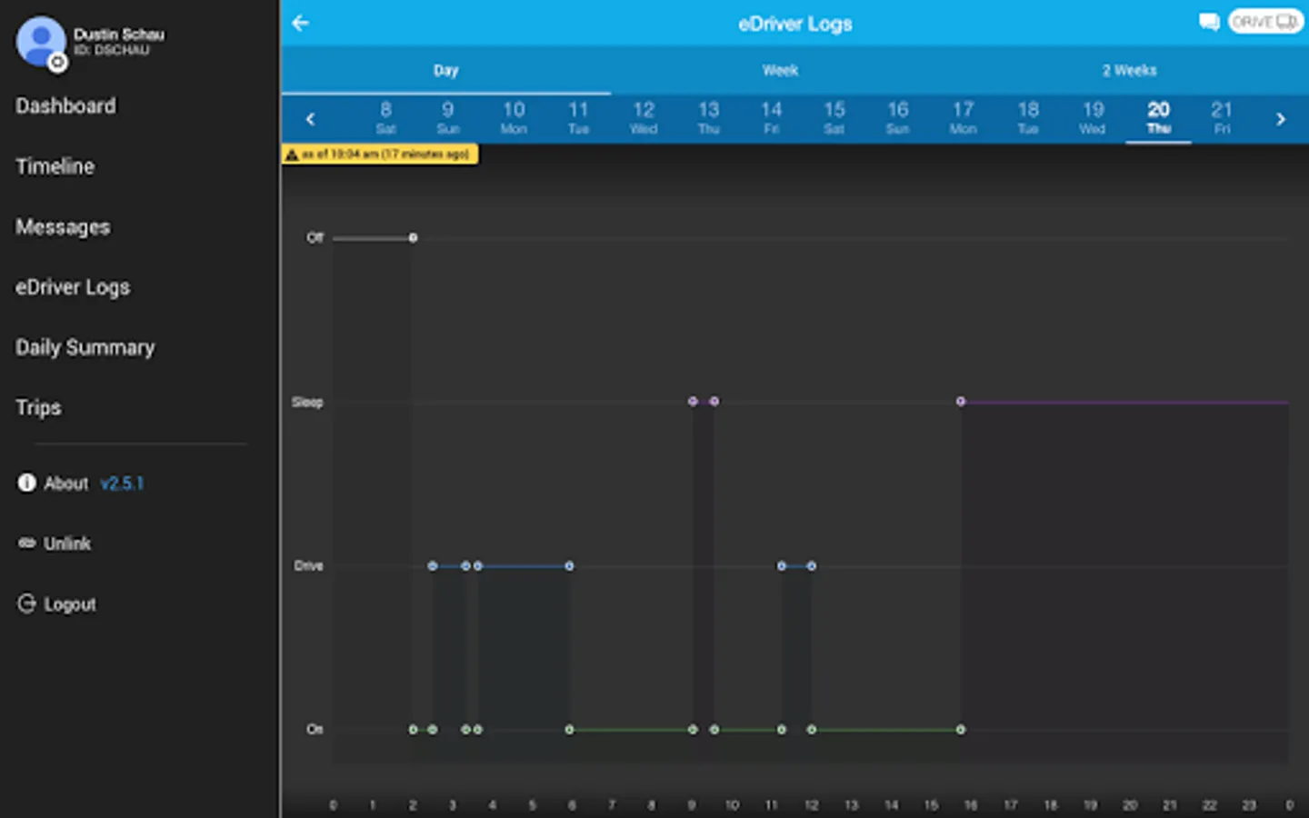Click the Logout icon
This screenshot has height=818, width=1309.
(26, 604)
